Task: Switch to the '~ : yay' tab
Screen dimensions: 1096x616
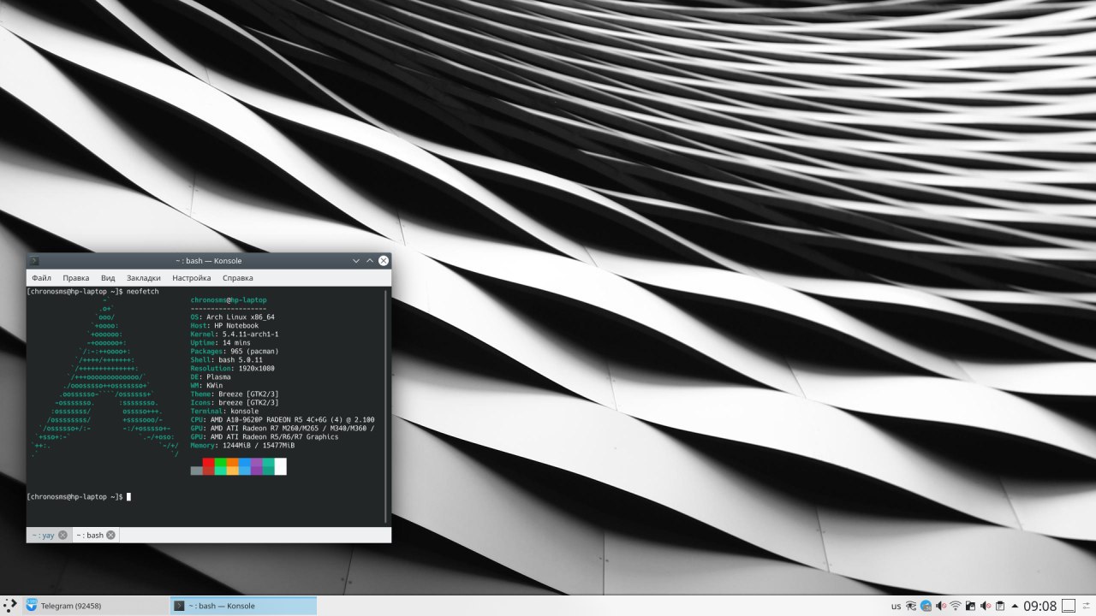Action: click(x=48, y=535)
